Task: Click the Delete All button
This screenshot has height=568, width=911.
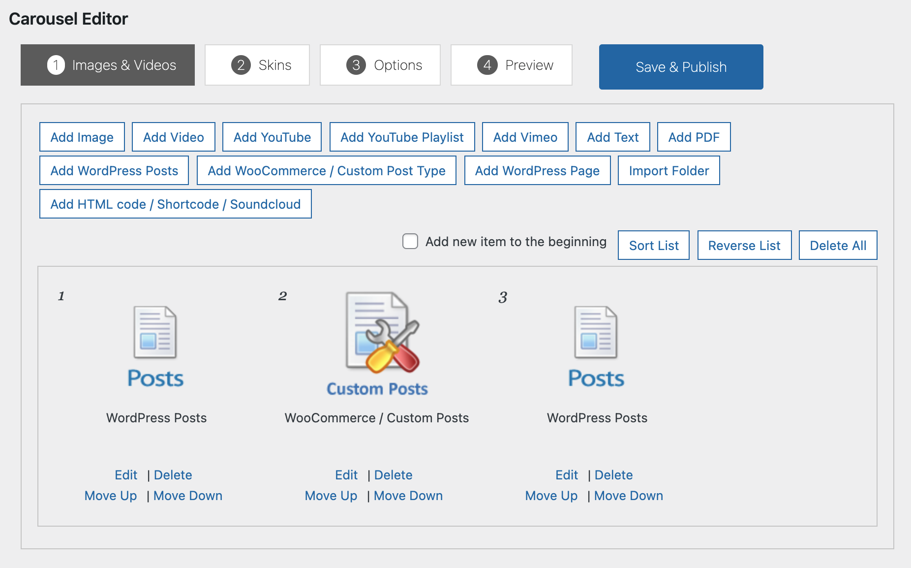Action: 838,246
